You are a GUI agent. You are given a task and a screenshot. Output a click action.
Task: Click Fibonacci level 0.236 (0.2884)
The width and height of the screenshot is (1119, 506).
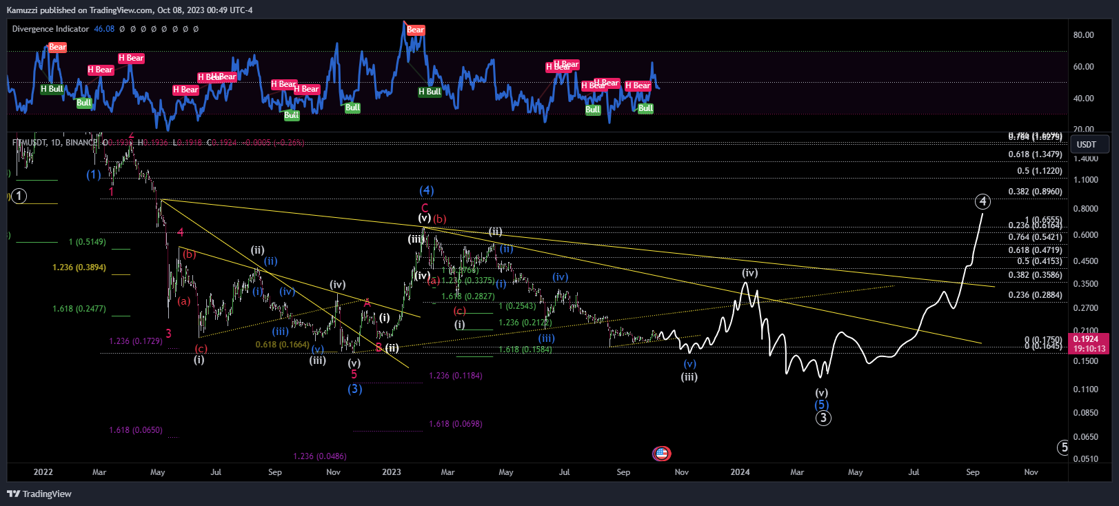pyautogui.click(x=1035, y=295)
